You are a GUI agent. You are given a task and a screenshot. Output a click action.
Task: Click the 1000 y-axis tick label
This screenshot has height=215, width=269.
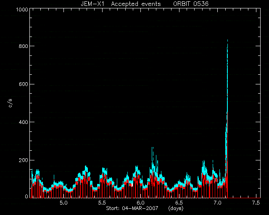tap(22, 9)
